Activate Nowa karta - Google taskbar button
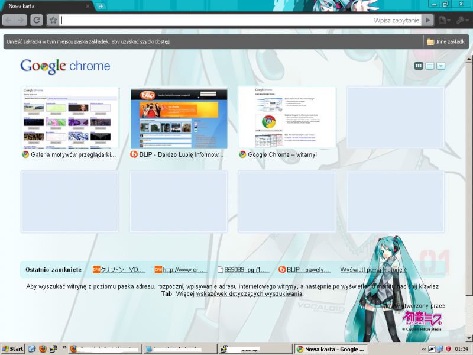 pyautogui.click(x=331, y=349)
